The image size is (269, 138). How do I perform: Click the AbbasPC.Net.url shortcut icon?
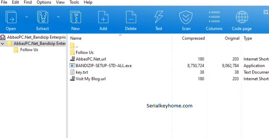coord(72,59)
